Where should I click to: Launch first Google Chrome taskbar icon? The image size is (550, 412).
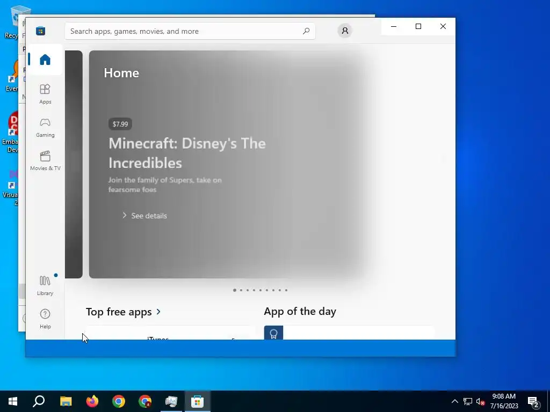coord(119,401)
